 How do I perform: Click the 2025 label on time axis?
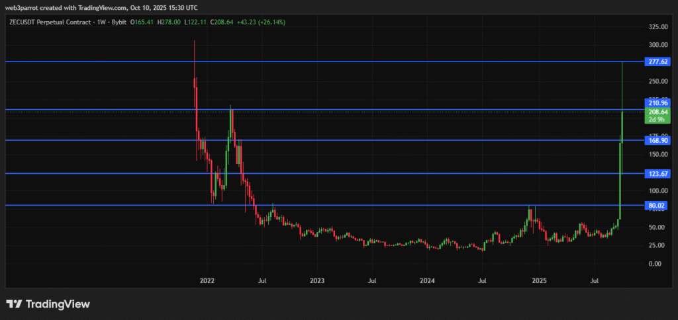tap(539, 280)
